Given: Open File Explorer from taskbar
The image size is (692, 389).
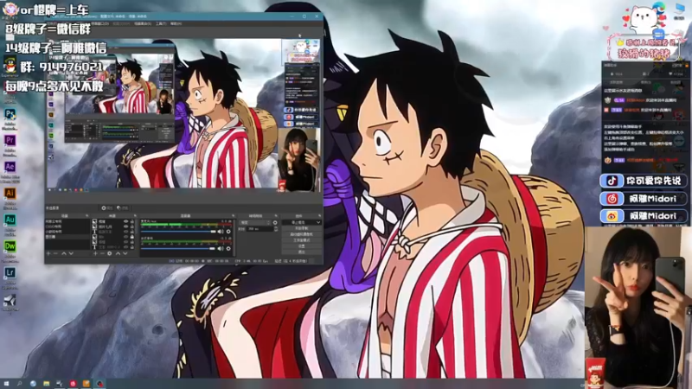Looking at the screenshot, I should pyautogui.click(x=47, y=384).
